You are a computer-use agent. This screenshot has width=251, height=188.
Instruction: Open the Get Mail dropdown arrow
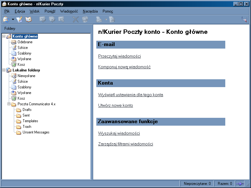tap(13, 19)
